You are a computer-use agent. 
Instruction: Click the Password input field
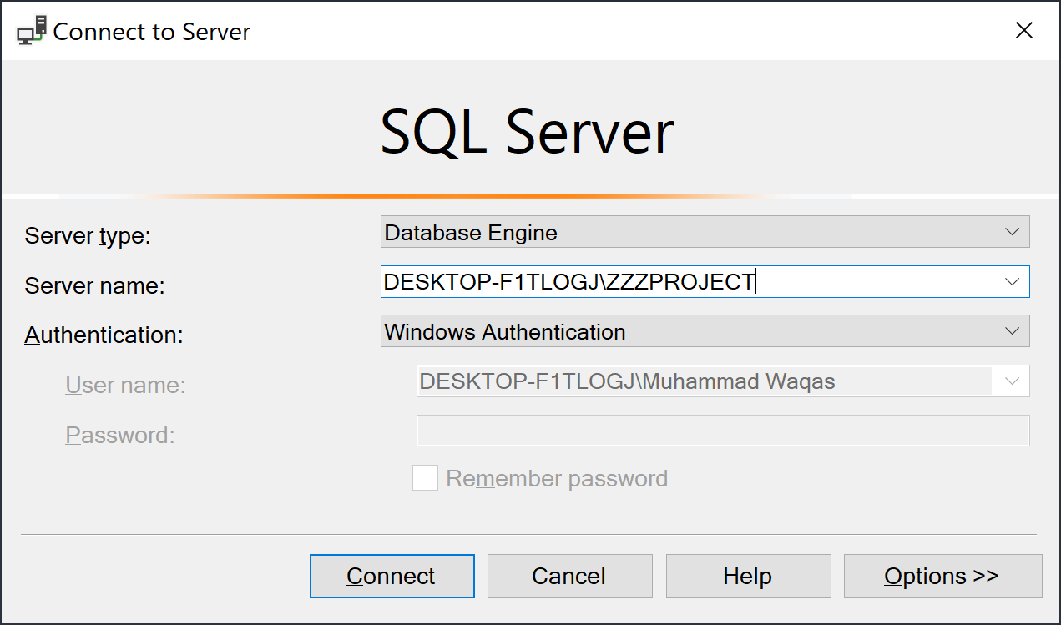pyautogui.click(x=723, y=431)
